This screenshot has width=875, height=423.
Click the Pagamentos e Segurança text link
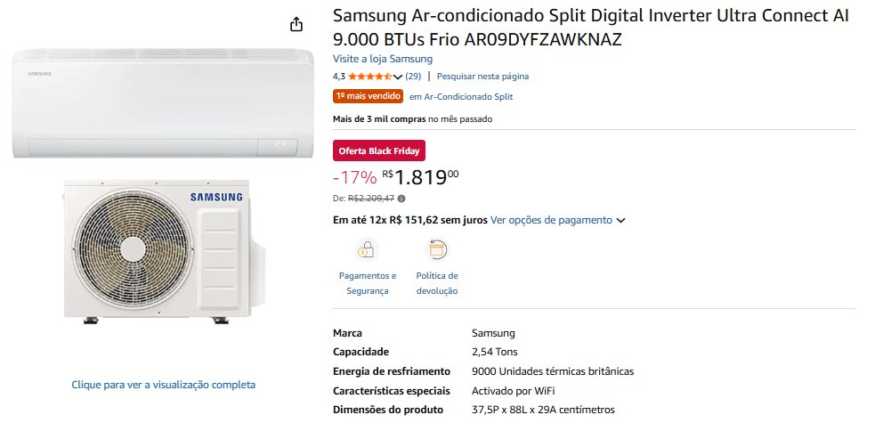[x=368, y=283]
